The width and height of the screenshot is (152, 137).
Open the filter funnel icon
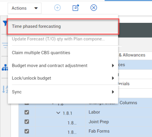5,23
